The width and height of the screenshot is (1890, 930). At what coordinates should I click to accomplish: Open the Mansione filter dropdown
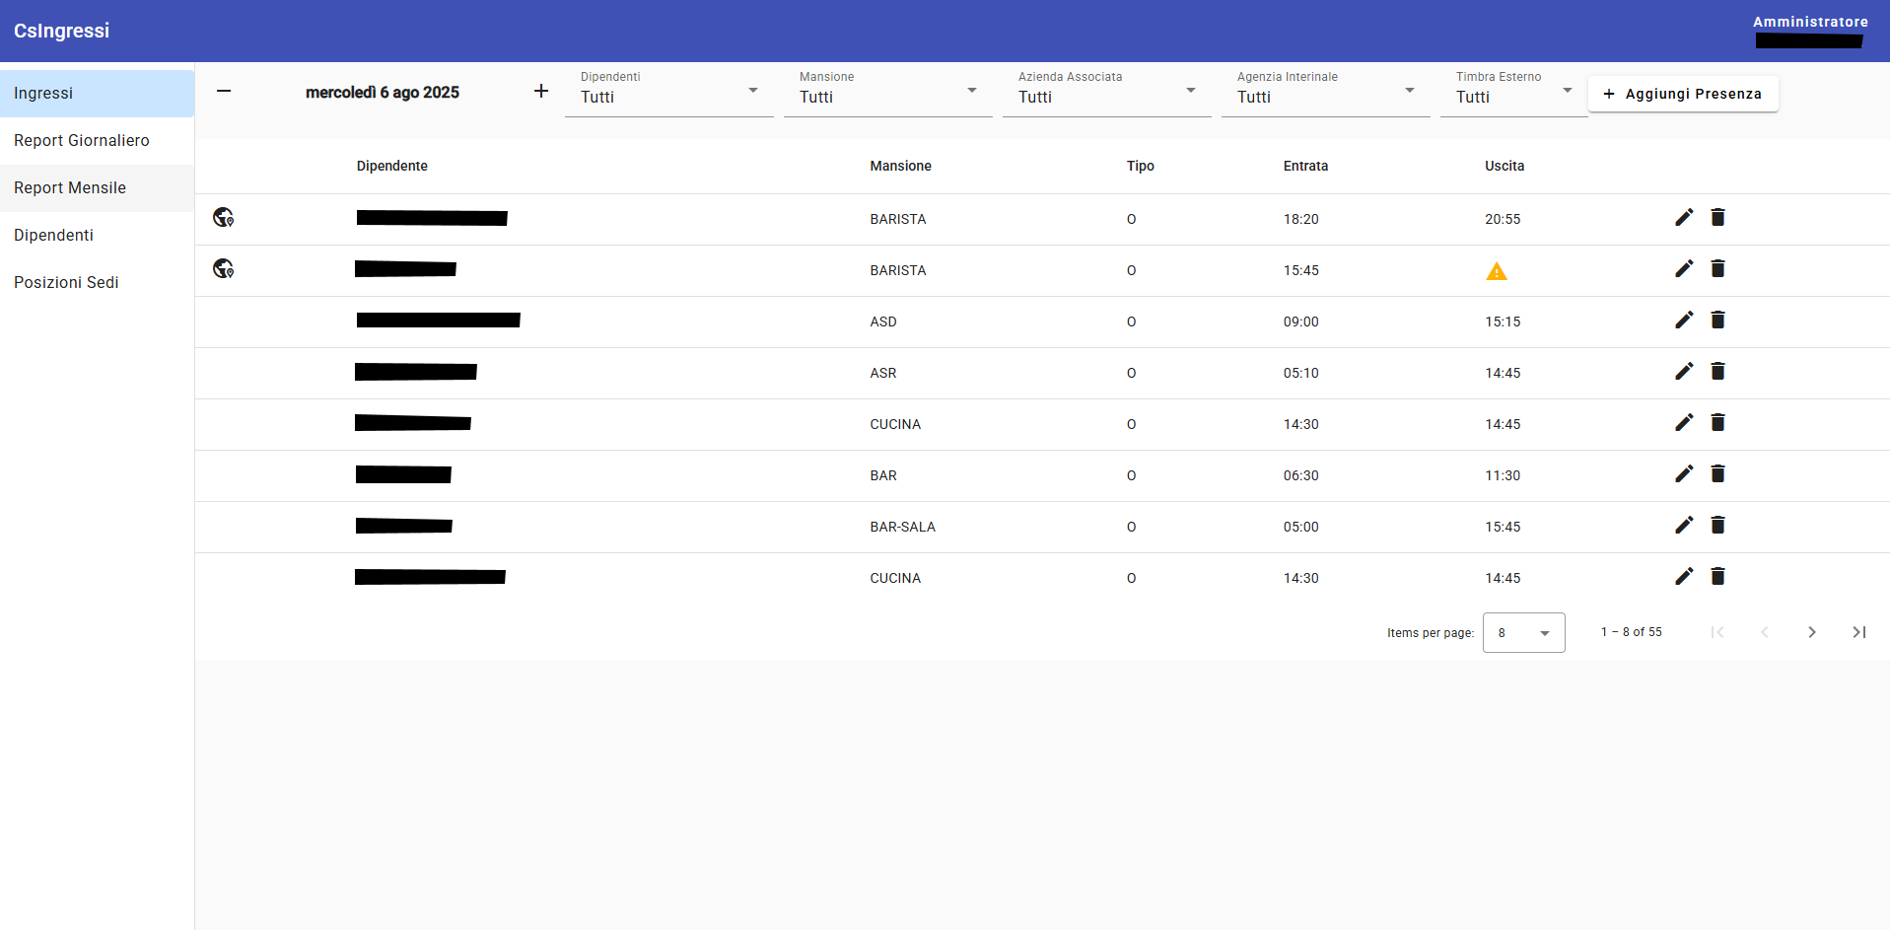[888, 91]
